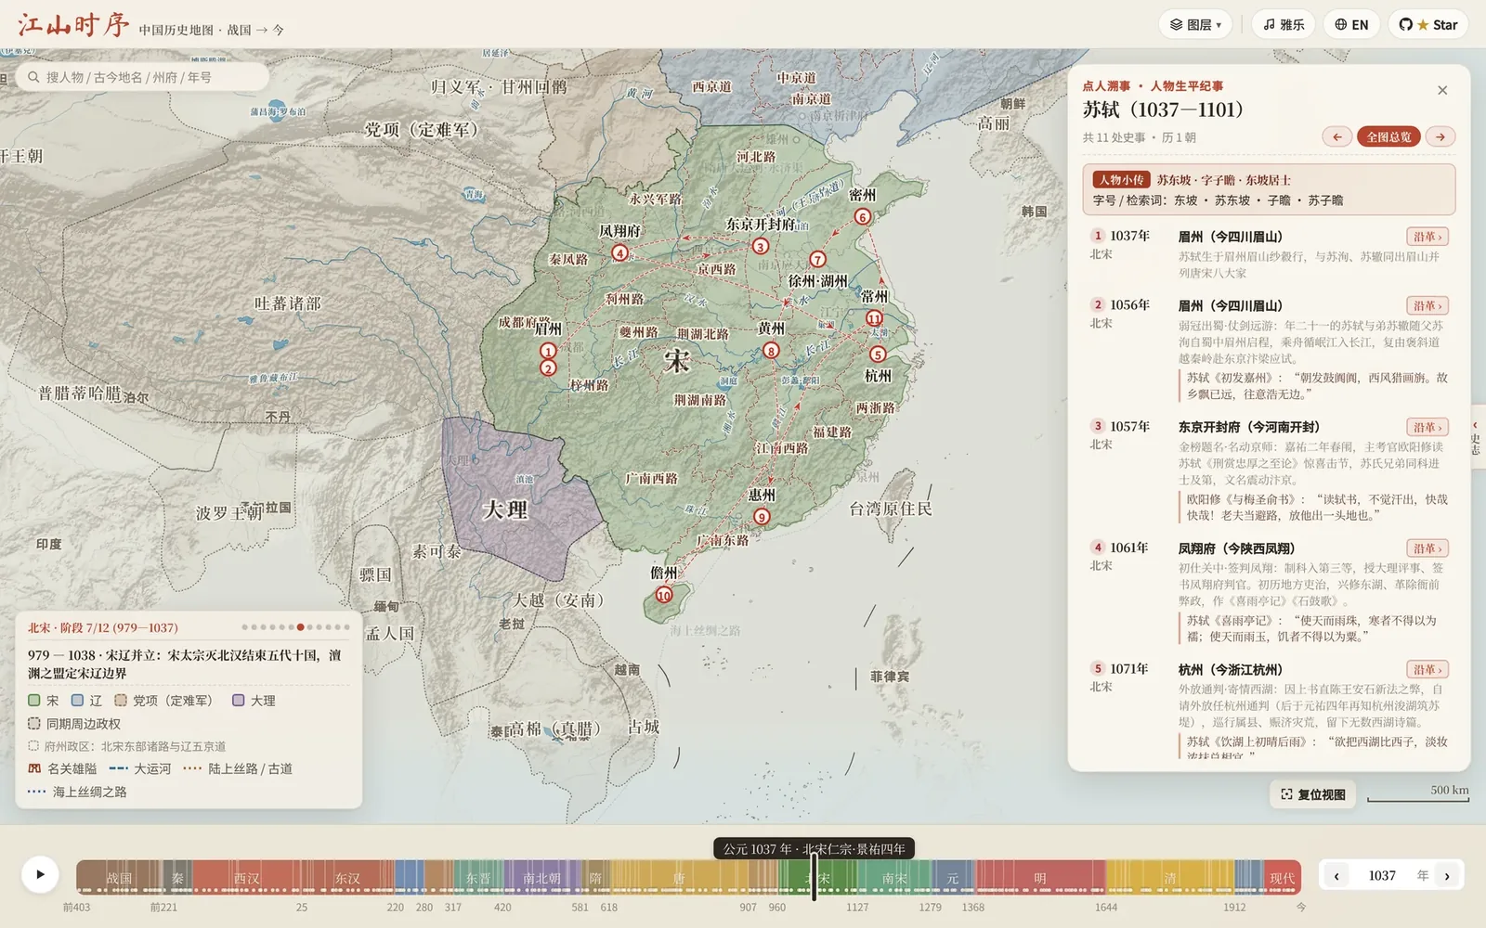Toggle 雅乐 background music
The image size is (1486, 928).
pyautogui.click(x=1284, y=25)
